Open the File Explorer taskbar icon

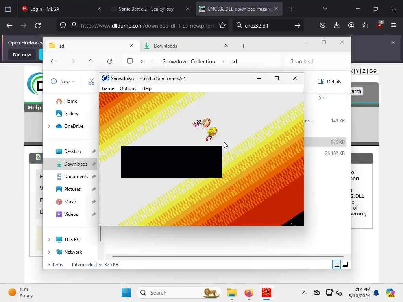(x=231, y=293)
